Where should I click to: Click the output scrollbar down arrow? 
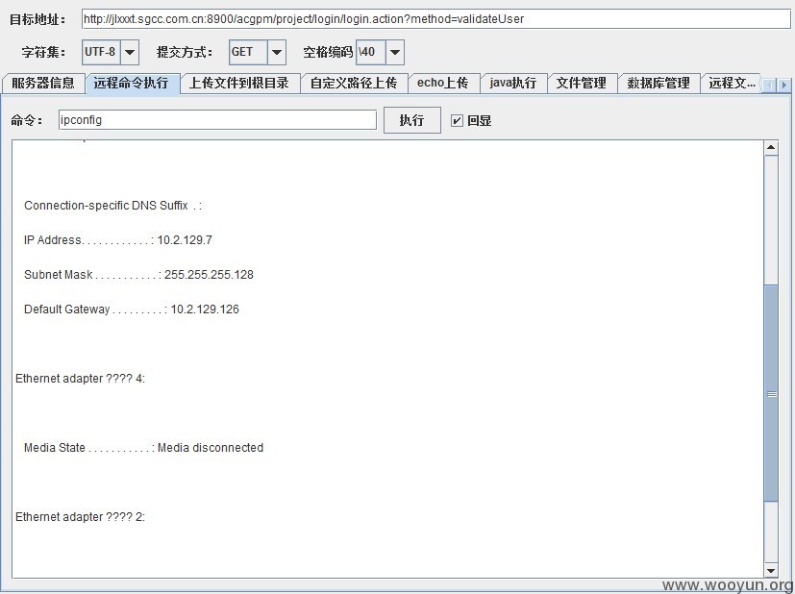coord(771,571)
